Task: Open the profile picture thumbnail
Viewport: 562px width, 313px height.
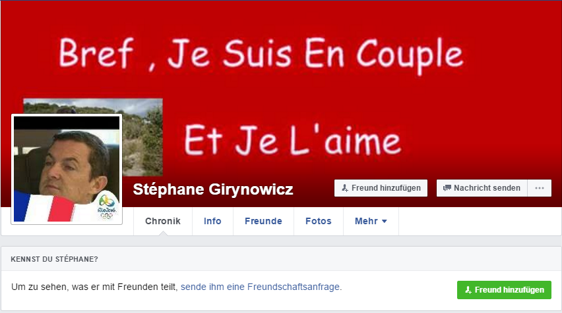Action: (x=67, y=169)
